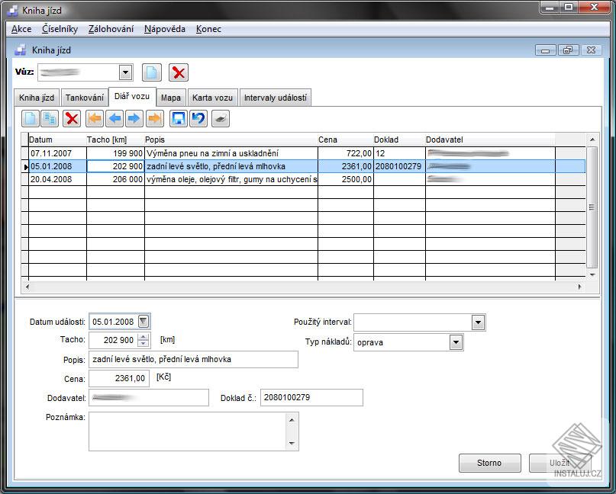Screen dimensions: 616x494
Task: Expand the Použitý interval dropdown
Action: (479, 322)
